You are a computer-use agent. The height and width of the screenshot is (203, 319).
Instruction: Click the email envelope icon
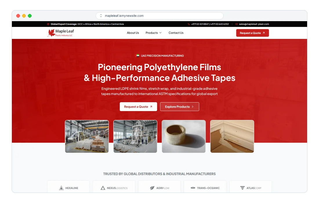(x=237, y=24)
